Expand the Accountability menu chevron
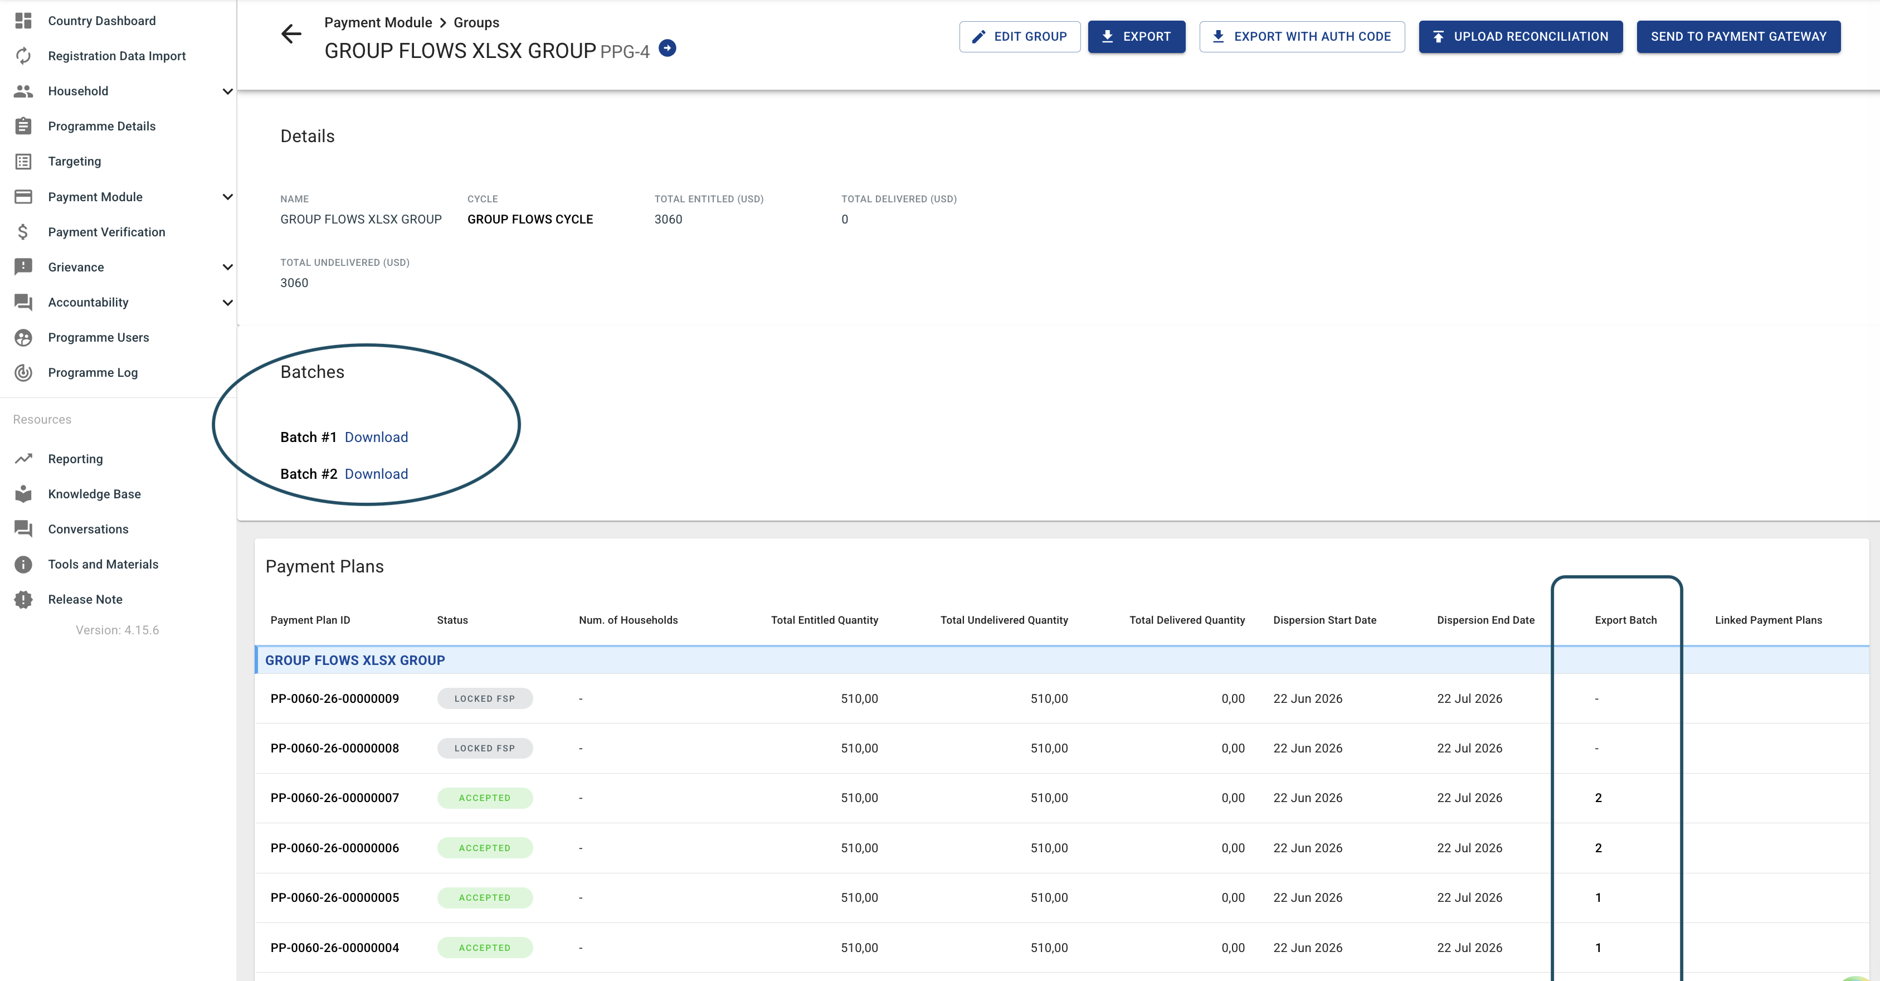1880x981 pixels. pyautogui.click(x=227, y=302)
